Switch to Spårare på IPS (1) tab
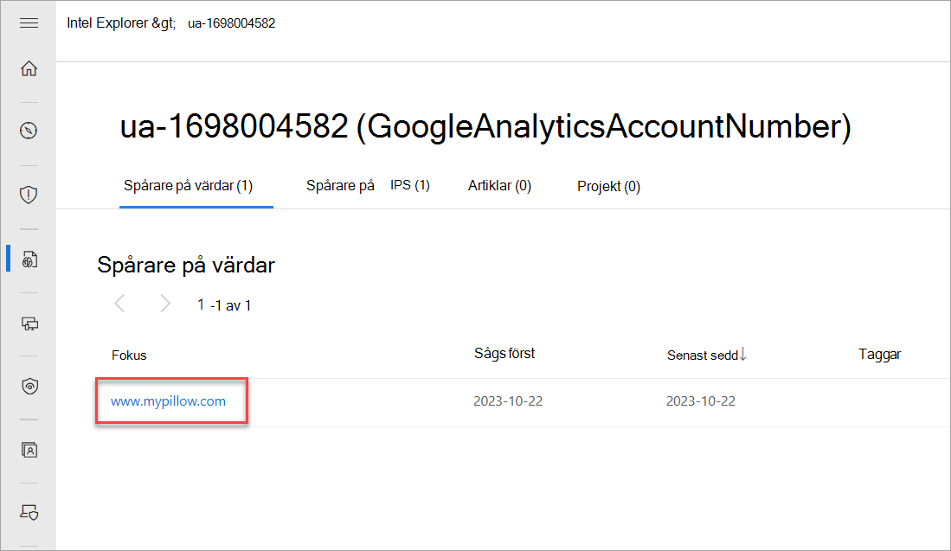The height and width of the screenshot is (551, 951). 368,185
